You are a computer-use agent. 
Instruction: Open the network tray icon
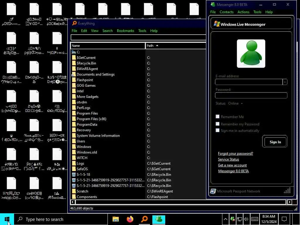coord(239,219)
